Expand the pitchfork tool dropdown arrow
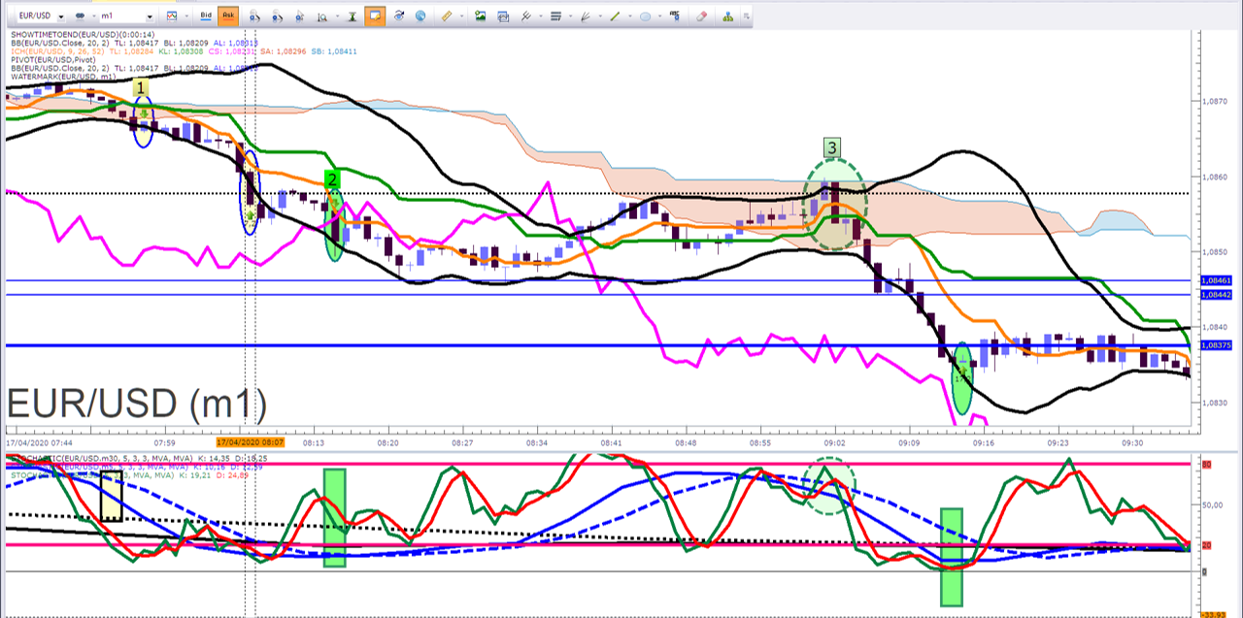 [x=541, y=16]
